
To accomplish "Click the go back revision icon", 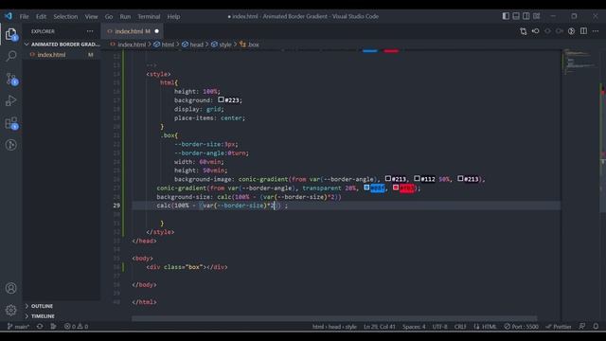I will [x=535, y=31].
